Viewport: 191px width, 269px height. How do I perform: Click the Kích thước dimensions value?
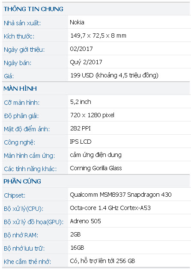pos(98,35)
